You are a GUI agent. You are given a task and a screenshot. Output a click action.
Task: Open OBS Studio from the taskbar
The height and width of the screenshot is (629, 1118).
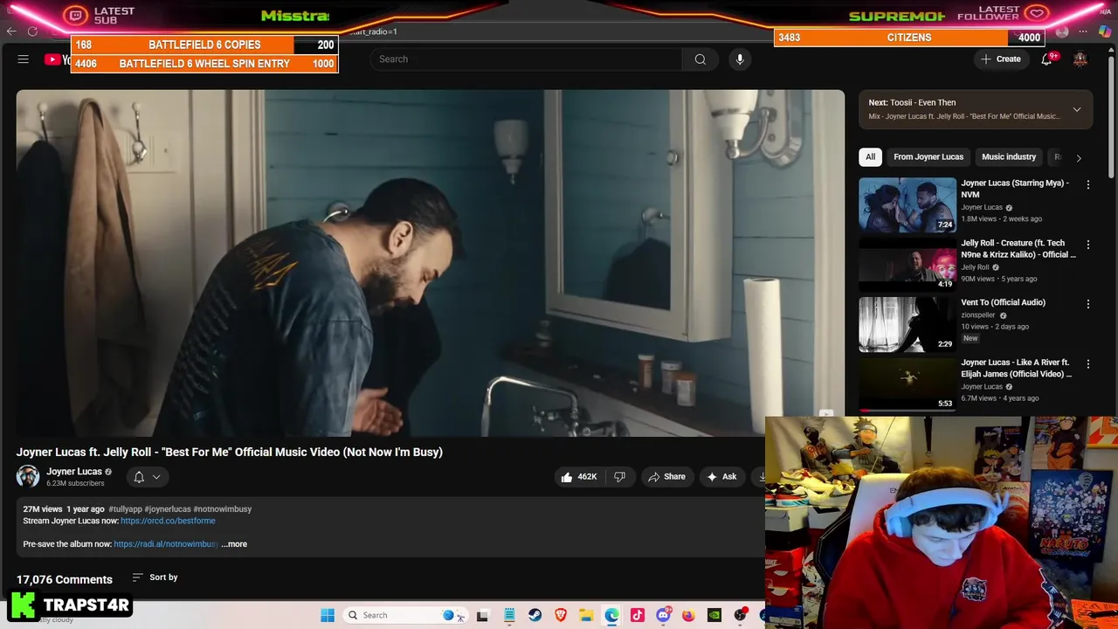740,615
